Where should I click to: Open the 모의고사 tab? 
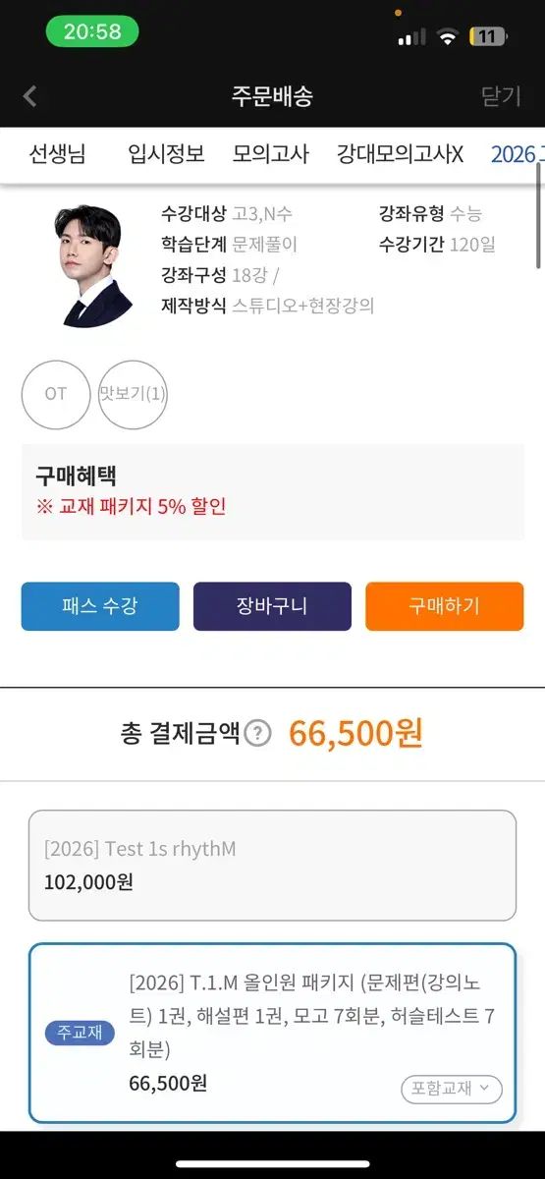pyautogui.click(x=271, y=154)
